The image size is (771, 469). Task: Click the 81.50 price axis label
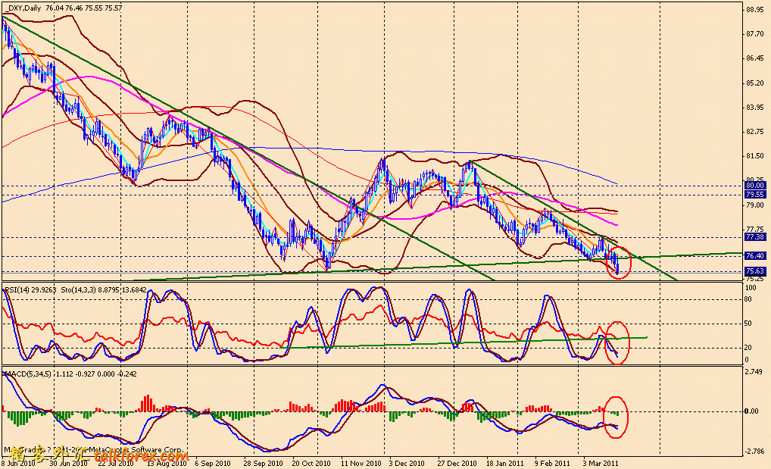click(x=755, y=155)
